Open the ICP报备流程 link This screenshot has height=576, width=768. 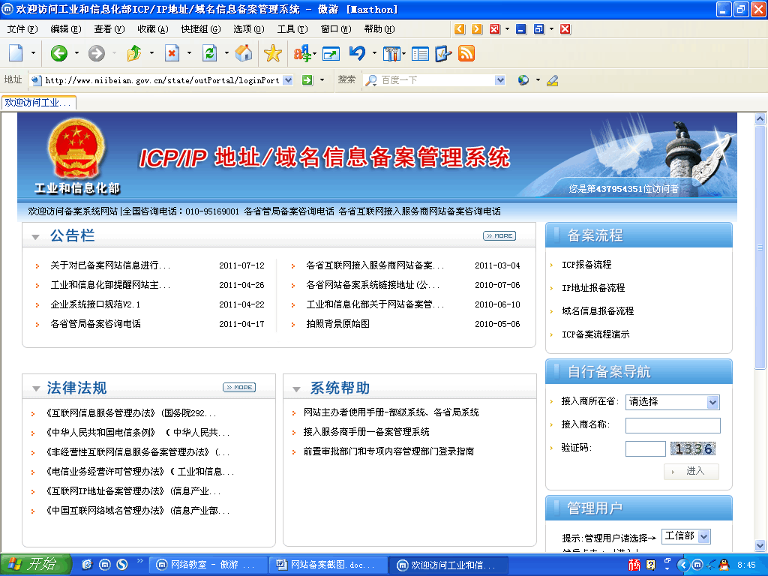(586, 265)
